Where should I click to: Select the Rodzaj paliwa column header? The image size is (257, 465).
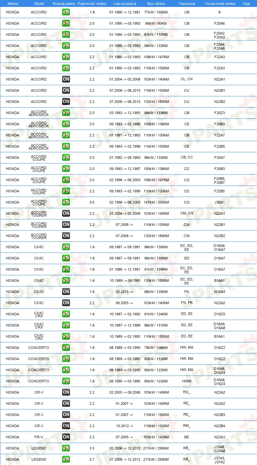coord(64,3)
